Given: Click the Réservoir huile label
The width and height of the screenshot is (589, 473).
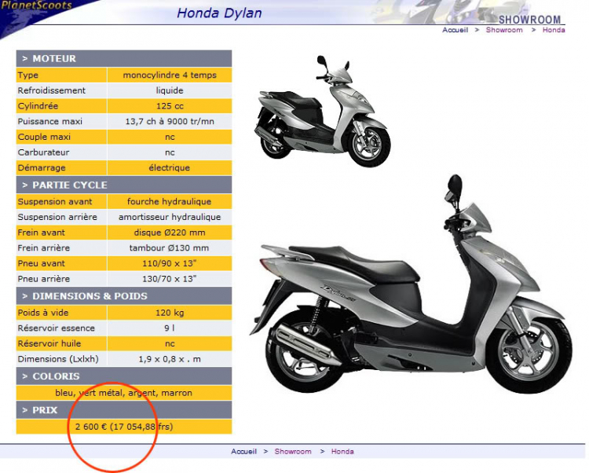Looking at the screenshot, I should pos(49,343).
